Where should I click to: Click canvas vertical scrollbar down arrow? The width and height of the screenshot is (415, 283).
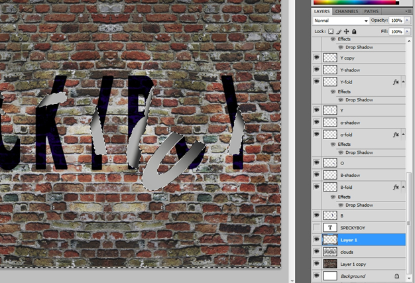pos(292,281)
